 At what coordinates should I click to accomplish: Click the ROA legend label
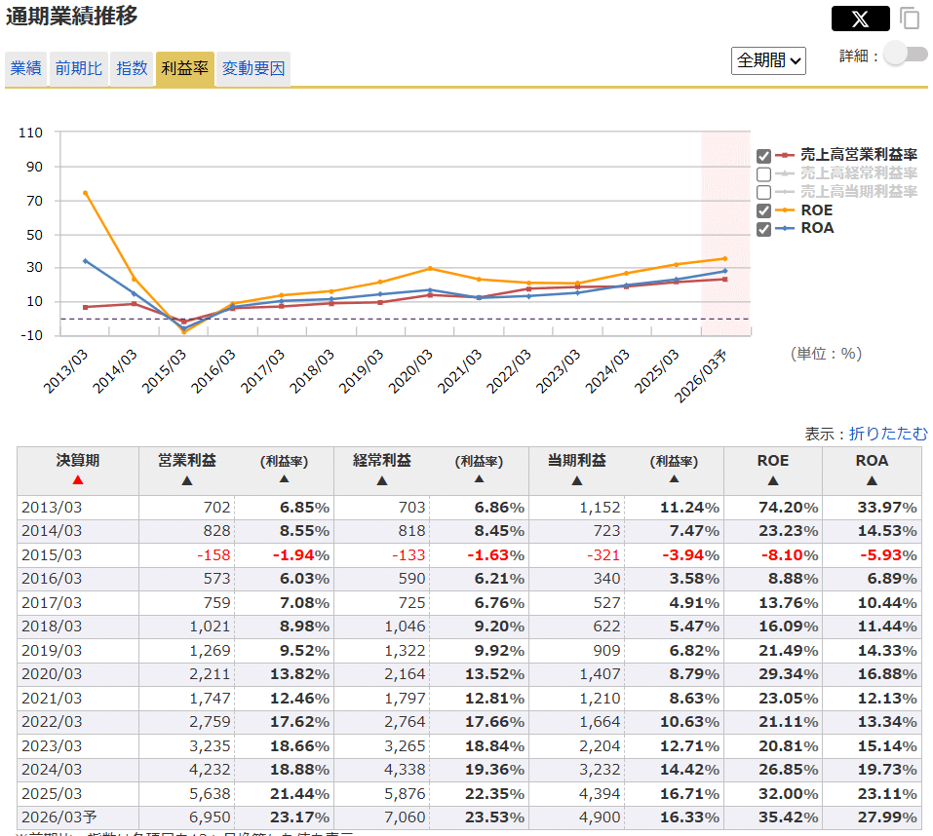(x=817, y=228)
